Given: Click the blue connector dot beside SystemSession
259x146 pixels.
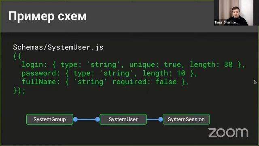Looking at the screenshot, I should [161, 119].
